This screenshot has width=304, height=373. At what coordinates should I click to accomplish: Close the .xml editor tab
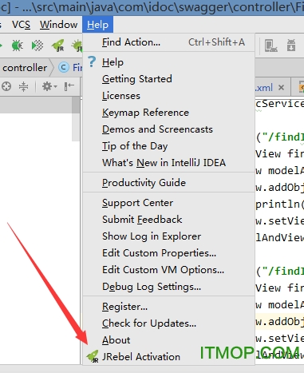coord(281,87)
